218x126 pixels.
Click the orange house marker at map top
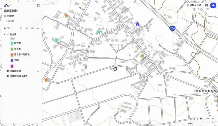tap(66, 16)
